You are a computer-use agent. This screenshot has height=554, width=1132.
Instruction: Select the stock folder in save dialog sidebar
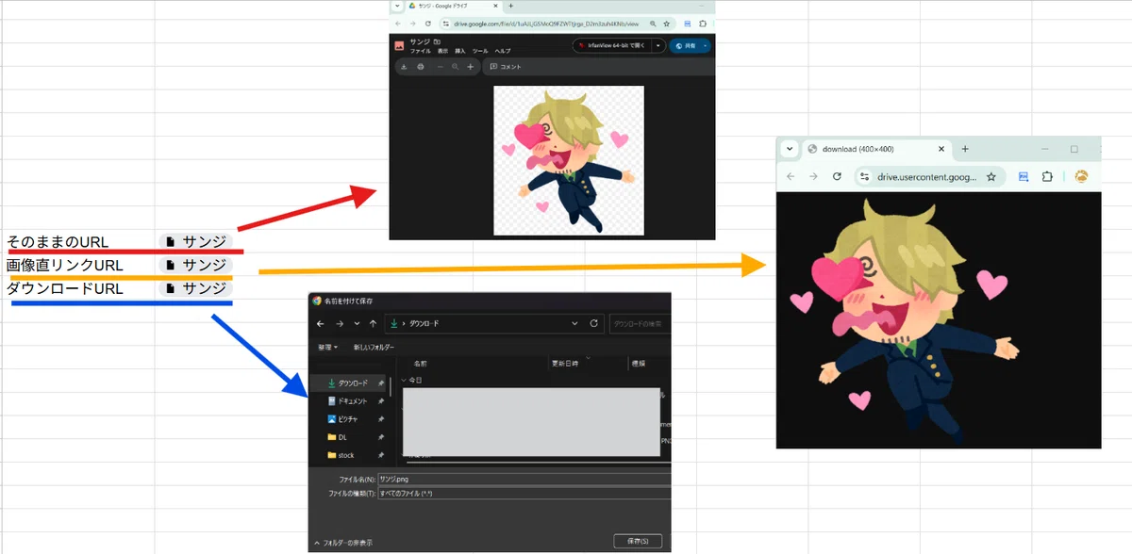pyautogui.click(x=348, y=455)
